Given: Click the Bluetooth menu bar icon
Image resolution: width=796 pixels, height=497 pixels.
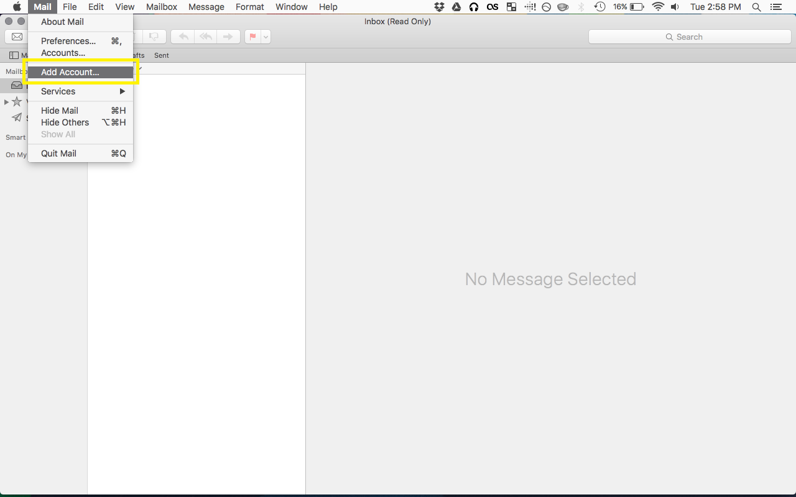Looking at the screenshot, I should [x=581, y=7].
